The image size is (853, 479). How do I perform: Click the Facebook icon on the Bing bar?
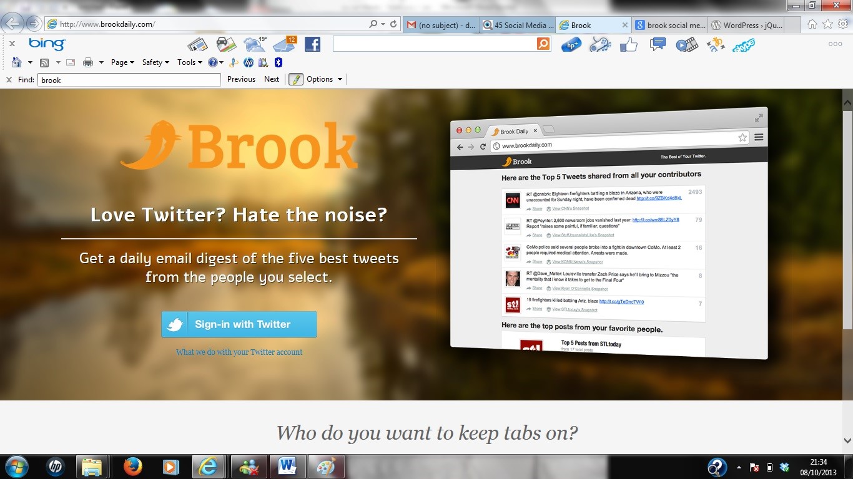[x=312, y=44]
